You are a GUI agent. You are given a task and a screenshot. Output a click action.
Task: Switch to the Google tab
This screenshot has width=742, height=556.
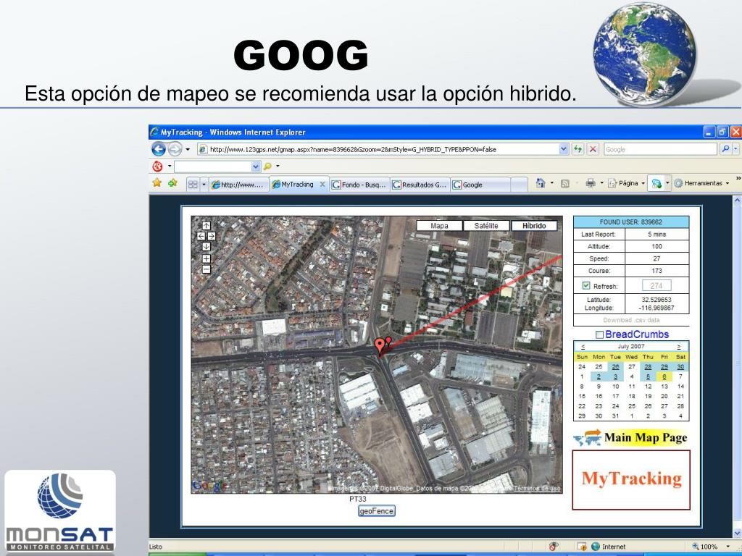480,185
